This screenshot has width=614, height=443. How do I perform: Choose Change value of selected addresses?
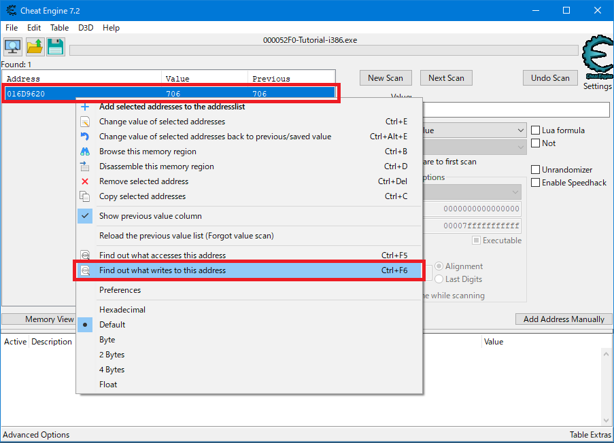(x=249, y=122)
